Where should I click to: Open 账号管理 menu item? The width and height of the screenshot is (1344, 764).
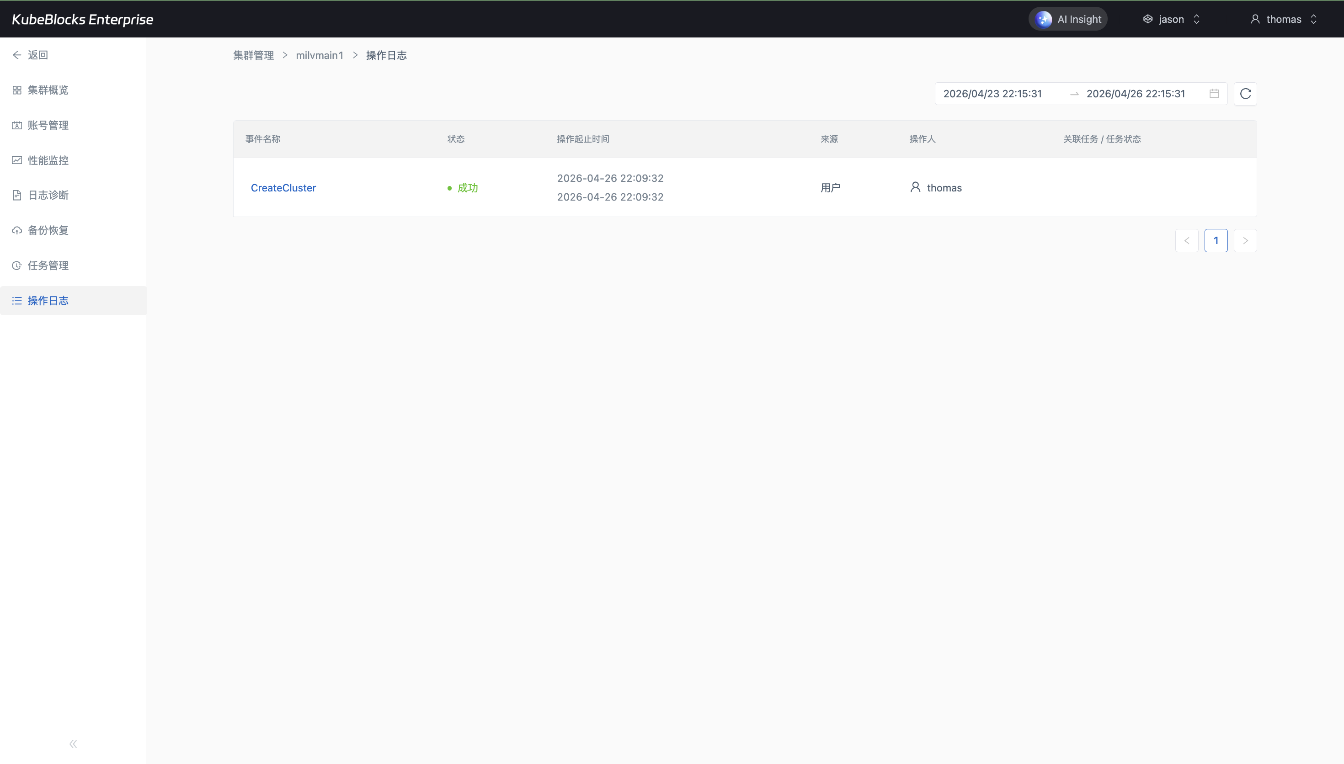(x=48, y=125)
